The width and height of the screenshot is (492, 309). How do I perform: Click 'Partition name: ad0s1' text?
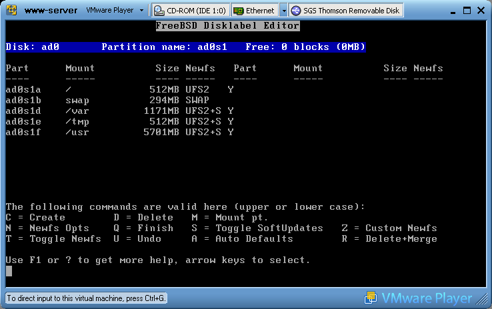(164, 47)
